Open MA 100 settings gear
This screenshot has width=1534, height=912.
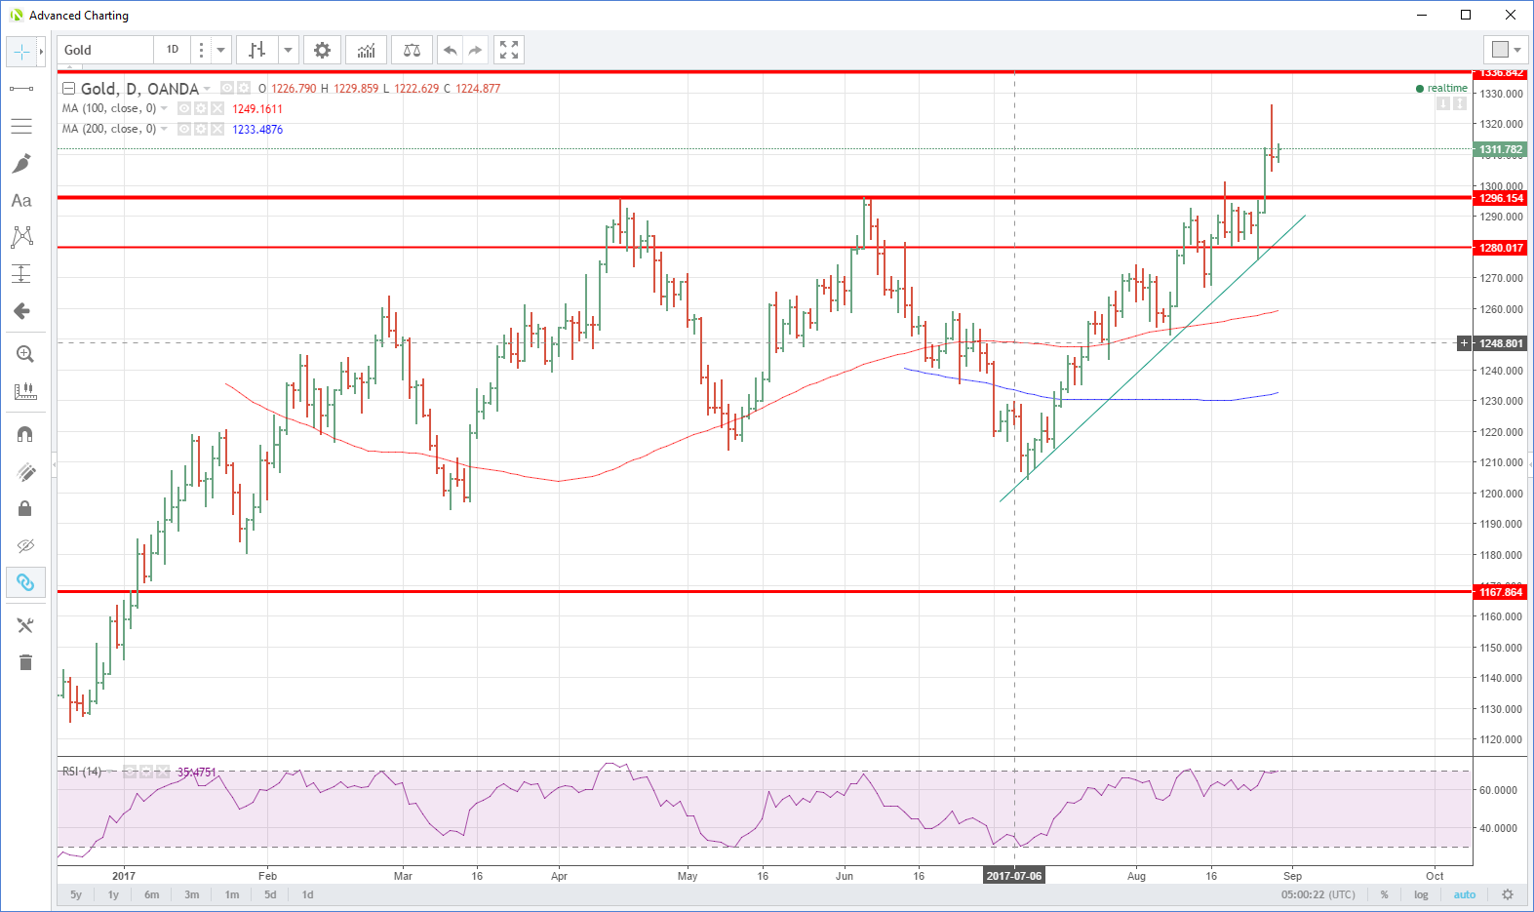coord(201,108)
